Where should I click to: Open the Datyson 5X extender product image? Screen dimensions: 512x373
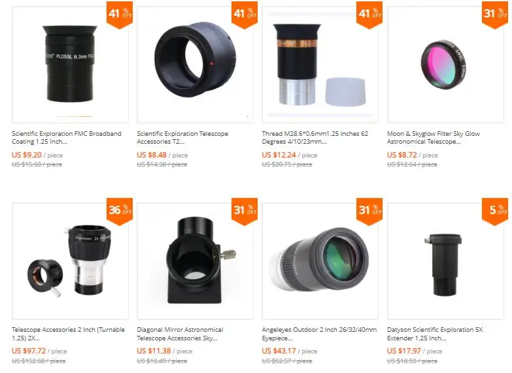pos(445,261)
